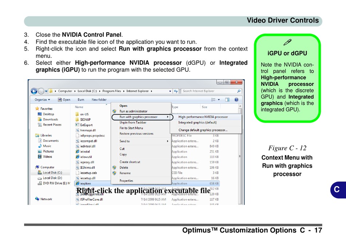Click the Burn toolbar button
Image resolution: width=346 pixels, height=243 pixels.
(x=81, y=100)
